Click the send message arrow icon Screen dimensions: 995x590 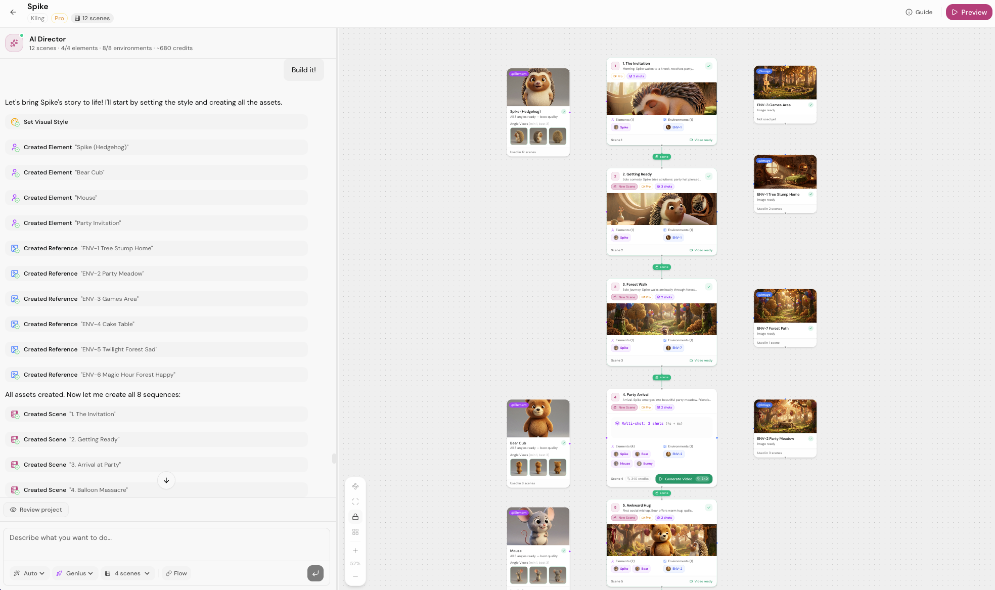(315, 573)
